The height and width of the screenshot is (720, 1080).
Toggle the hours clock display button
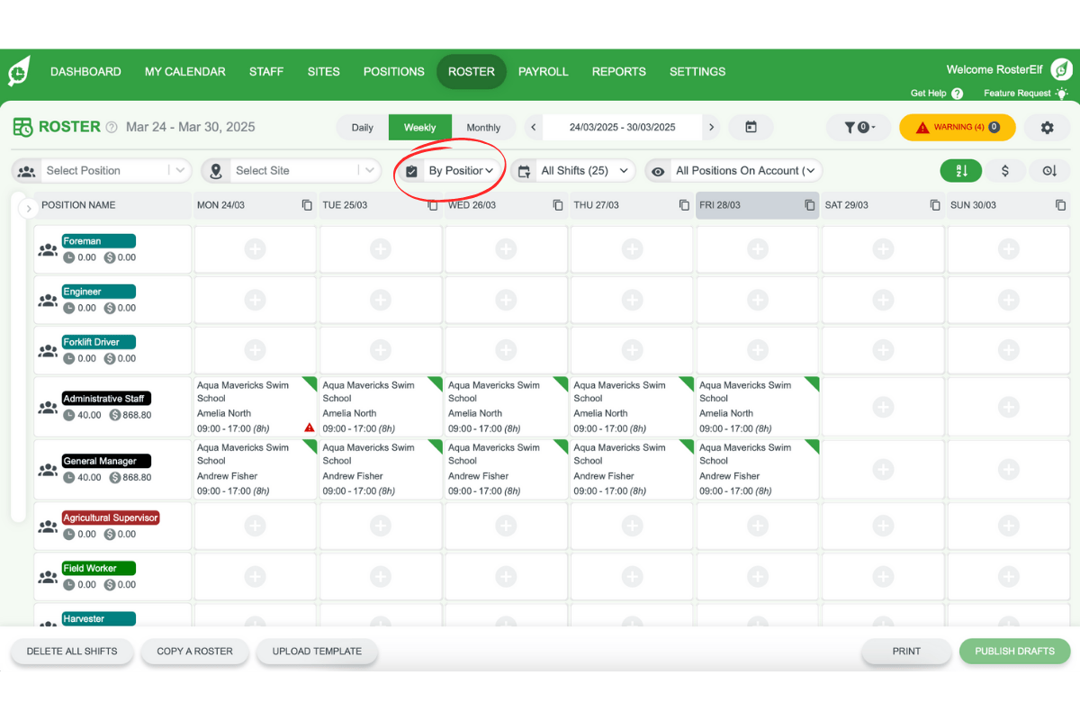[x=1048, y=171]
